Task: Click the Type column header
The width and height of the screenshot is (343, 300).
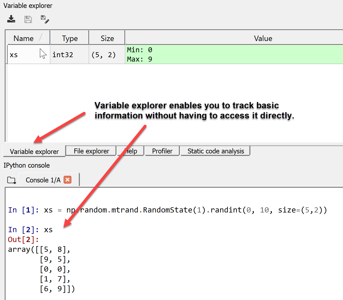Action: pos(70,38)
